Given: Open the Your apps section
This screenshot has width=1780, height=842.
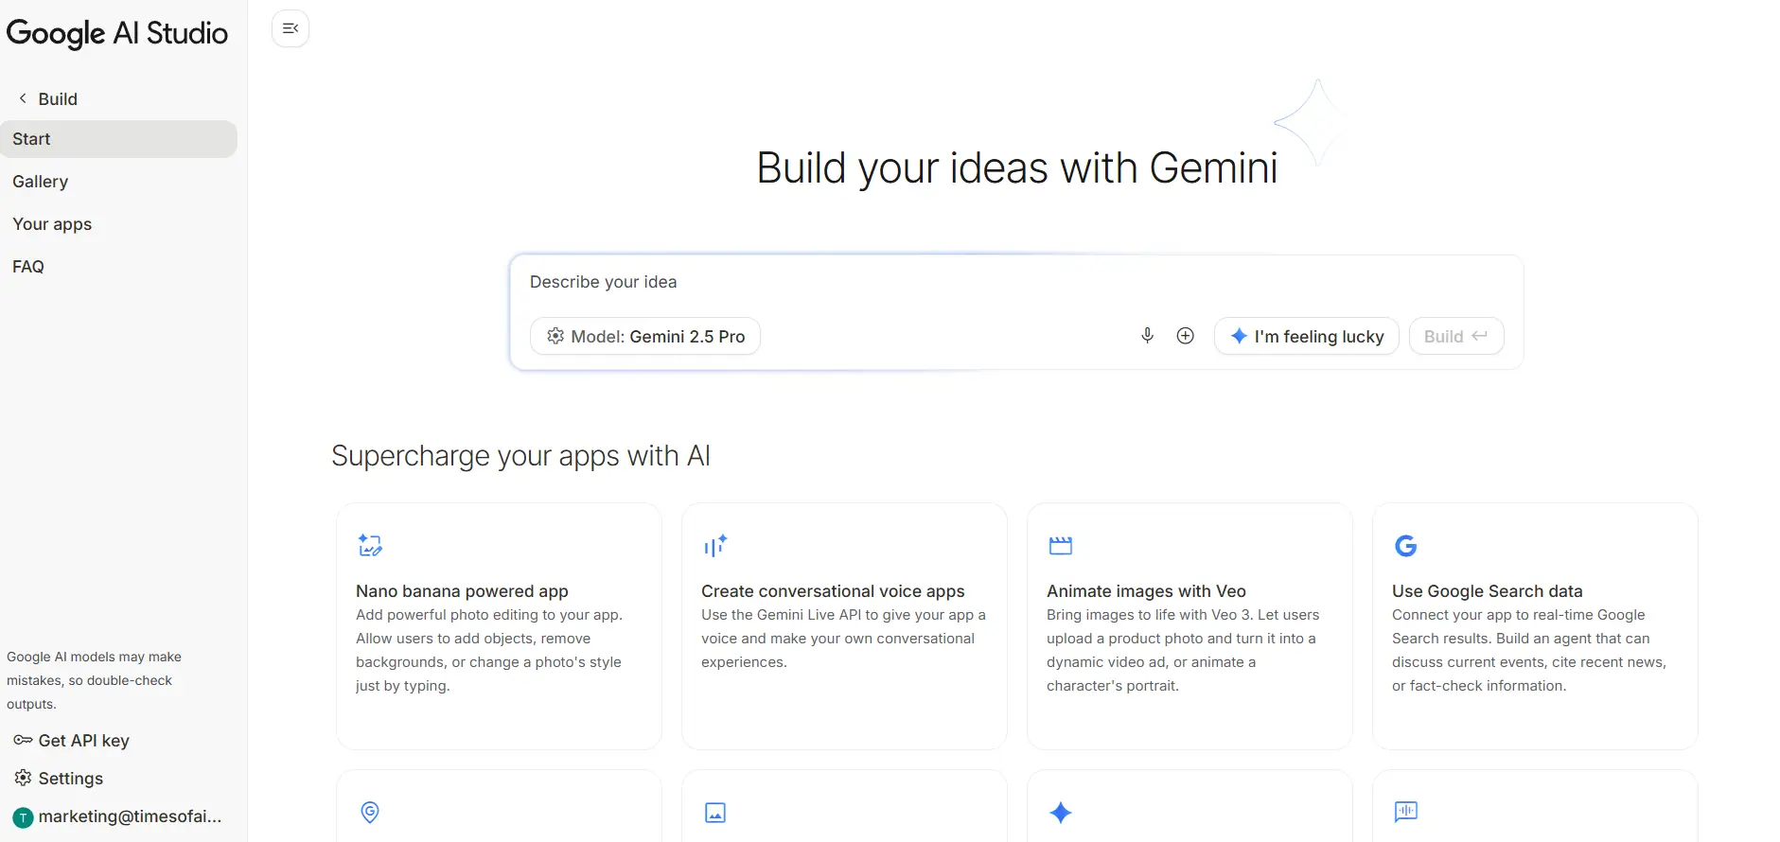Looking at the screenshot, I should click(x=52, y=224).
